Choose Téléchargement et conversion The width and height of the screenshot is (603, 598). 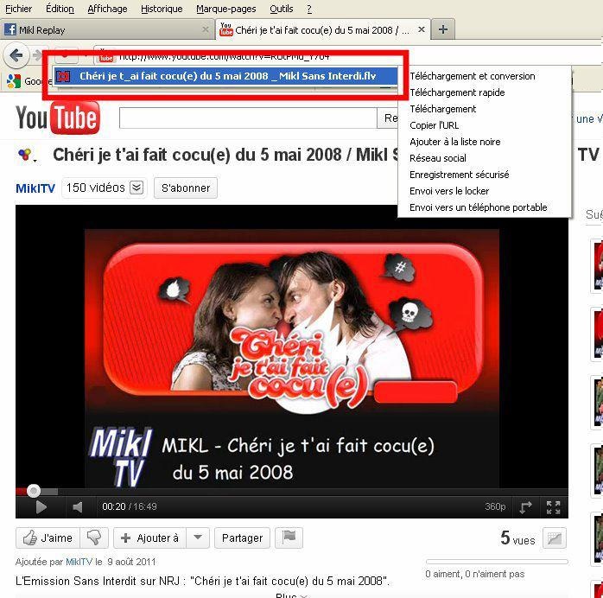473,76
